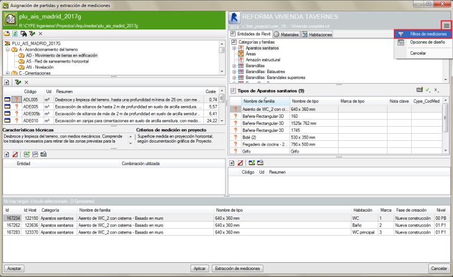Click the scroll-down arrow of the Revit categories tree
The width and height of the screenshot is (453, 277).
click(446, 80)
